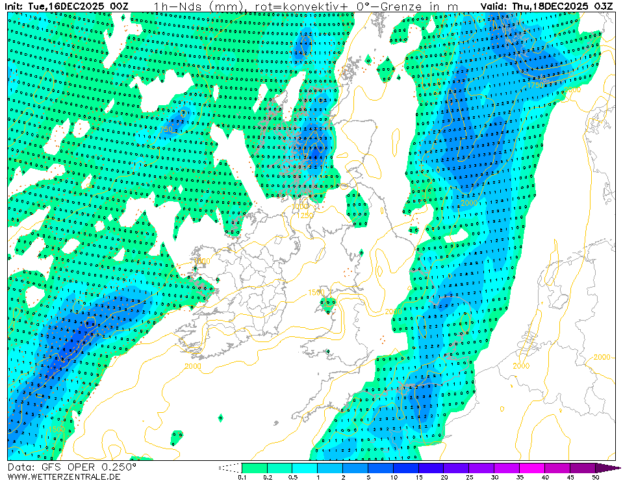This screenshot has width=623, height=481.
Task: Click the 'Valid: Thu,18DEC2025 03Z' timestamp
Action: 546,6
